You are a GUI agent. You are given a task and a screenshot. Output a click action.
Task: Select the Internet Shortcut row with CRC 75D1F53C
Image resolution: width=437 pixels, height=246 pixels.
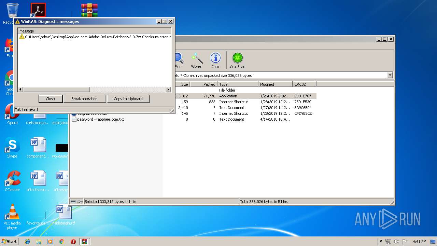tap(245, 102)
